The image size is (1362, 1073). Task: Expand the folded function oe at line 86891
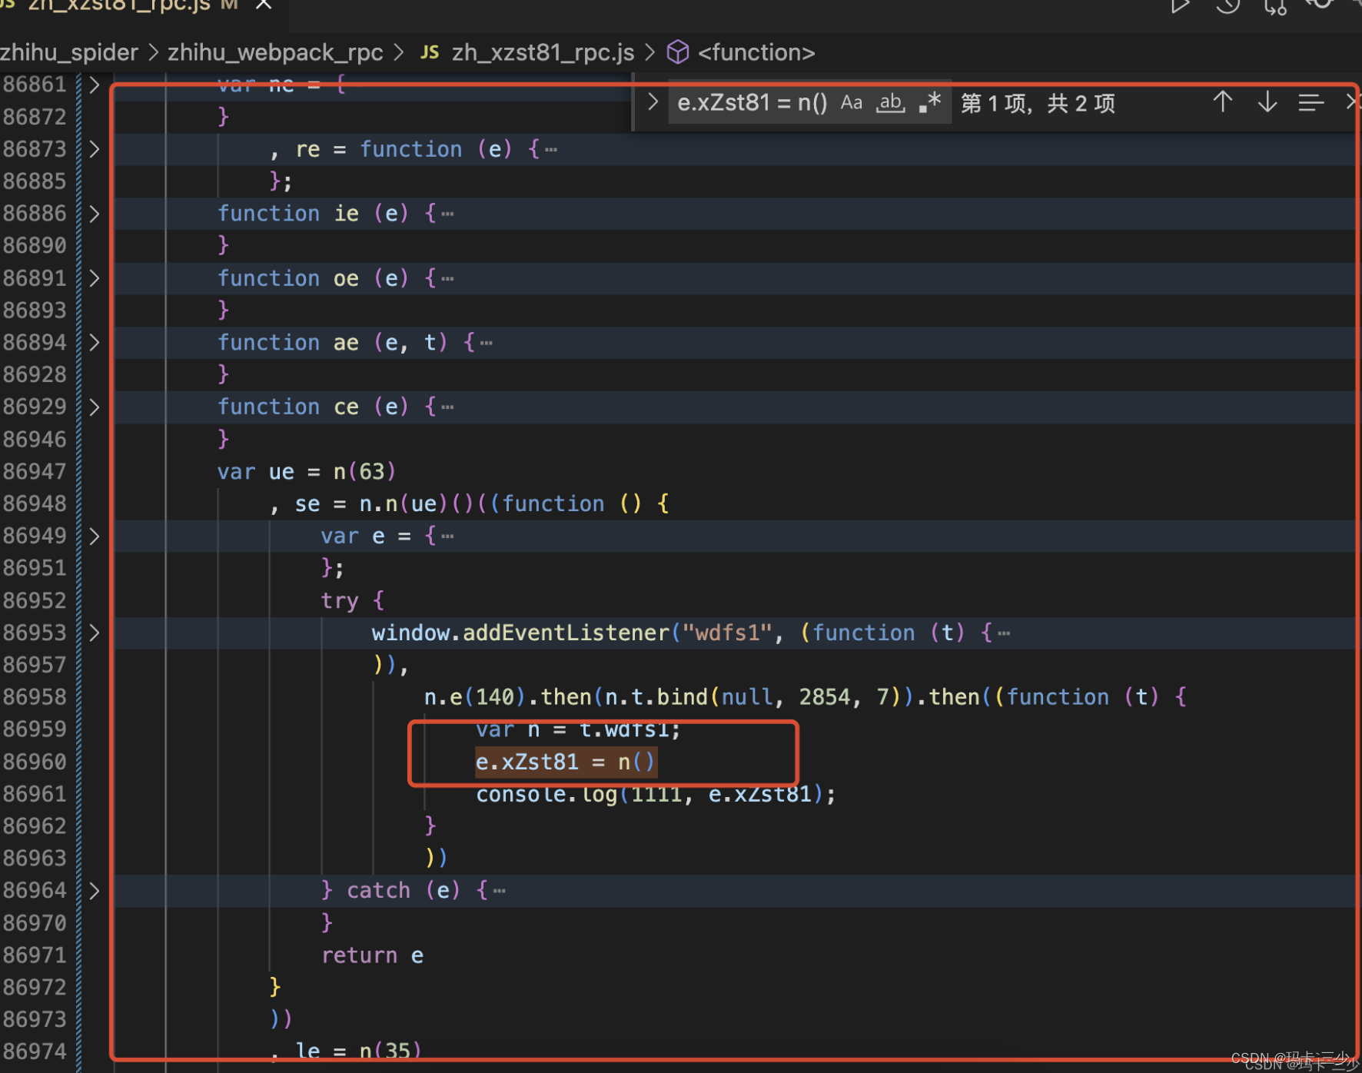click(94, 278)
